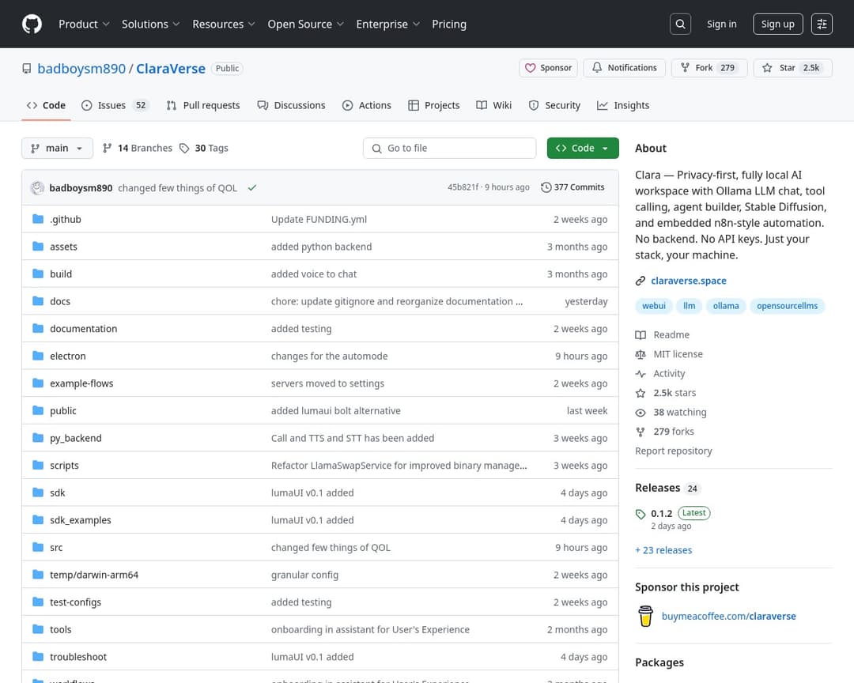Screen dimensions: 854x683
Task: Open the appearance settings icon in header
Action: pyautogui.click(x=822, y=24)
